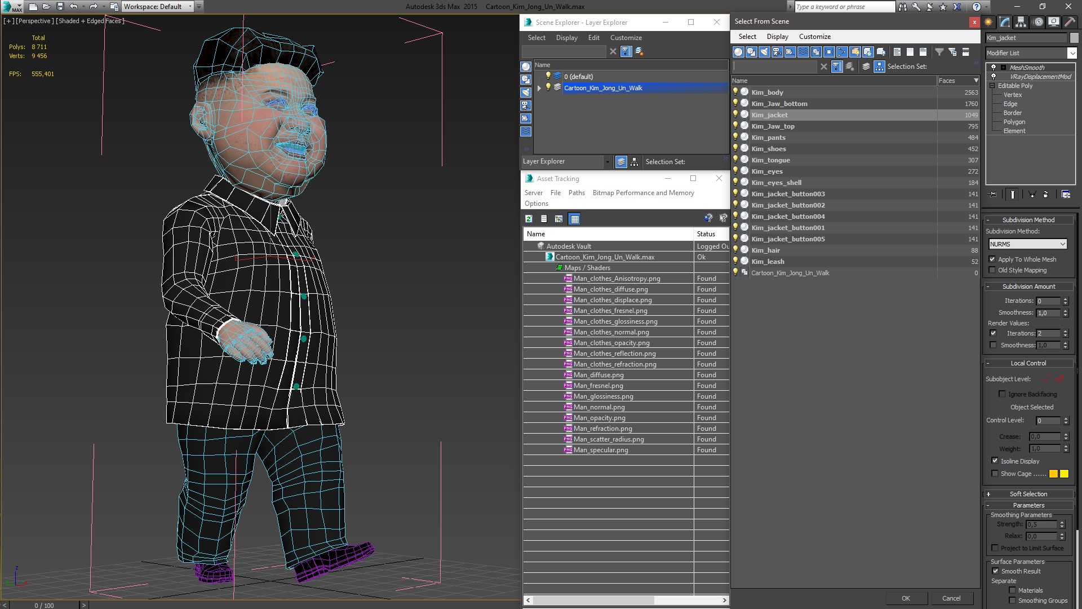The image size is (1082, 609).
Task: Open the Utilities hammer tab
Action: click(x=1070, y=22)
